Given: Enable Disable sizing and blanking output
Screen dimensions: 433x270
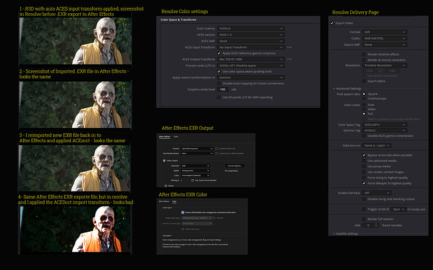Looking at the screenshot, I should 364,199.
